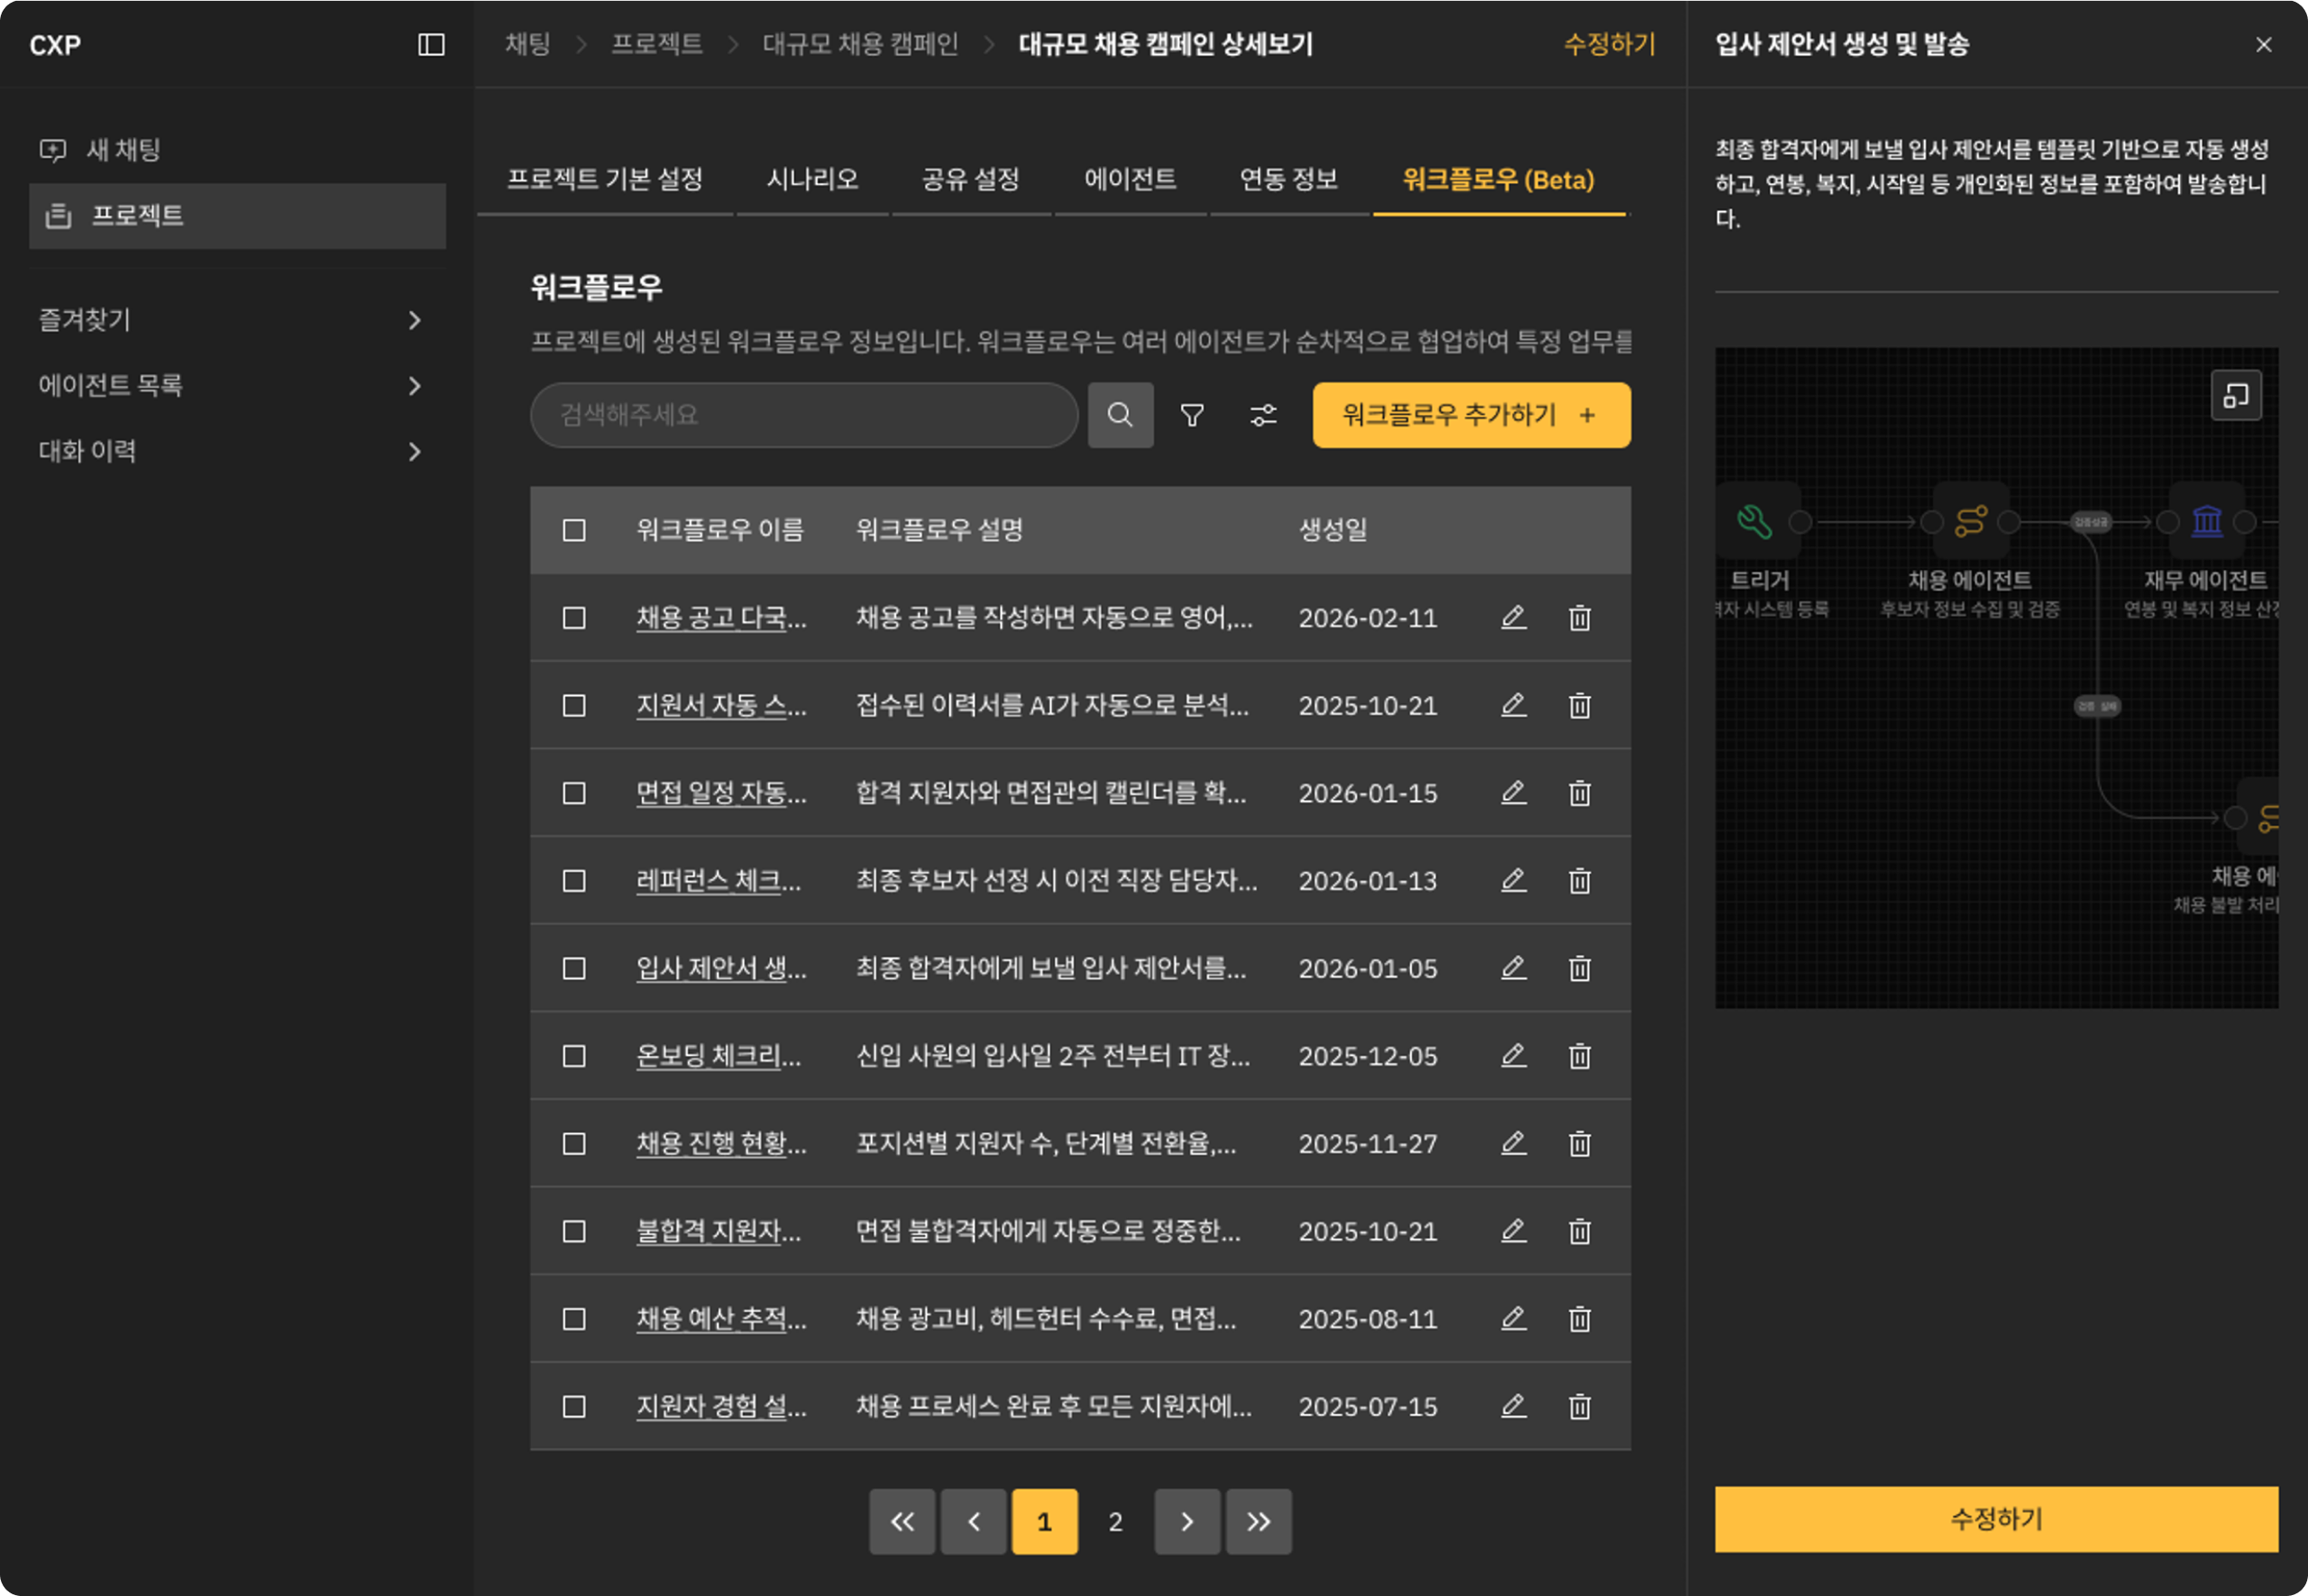Open the 프로젝트 기본 설정 tab
2308x1596 pixels.
[605, 180]
